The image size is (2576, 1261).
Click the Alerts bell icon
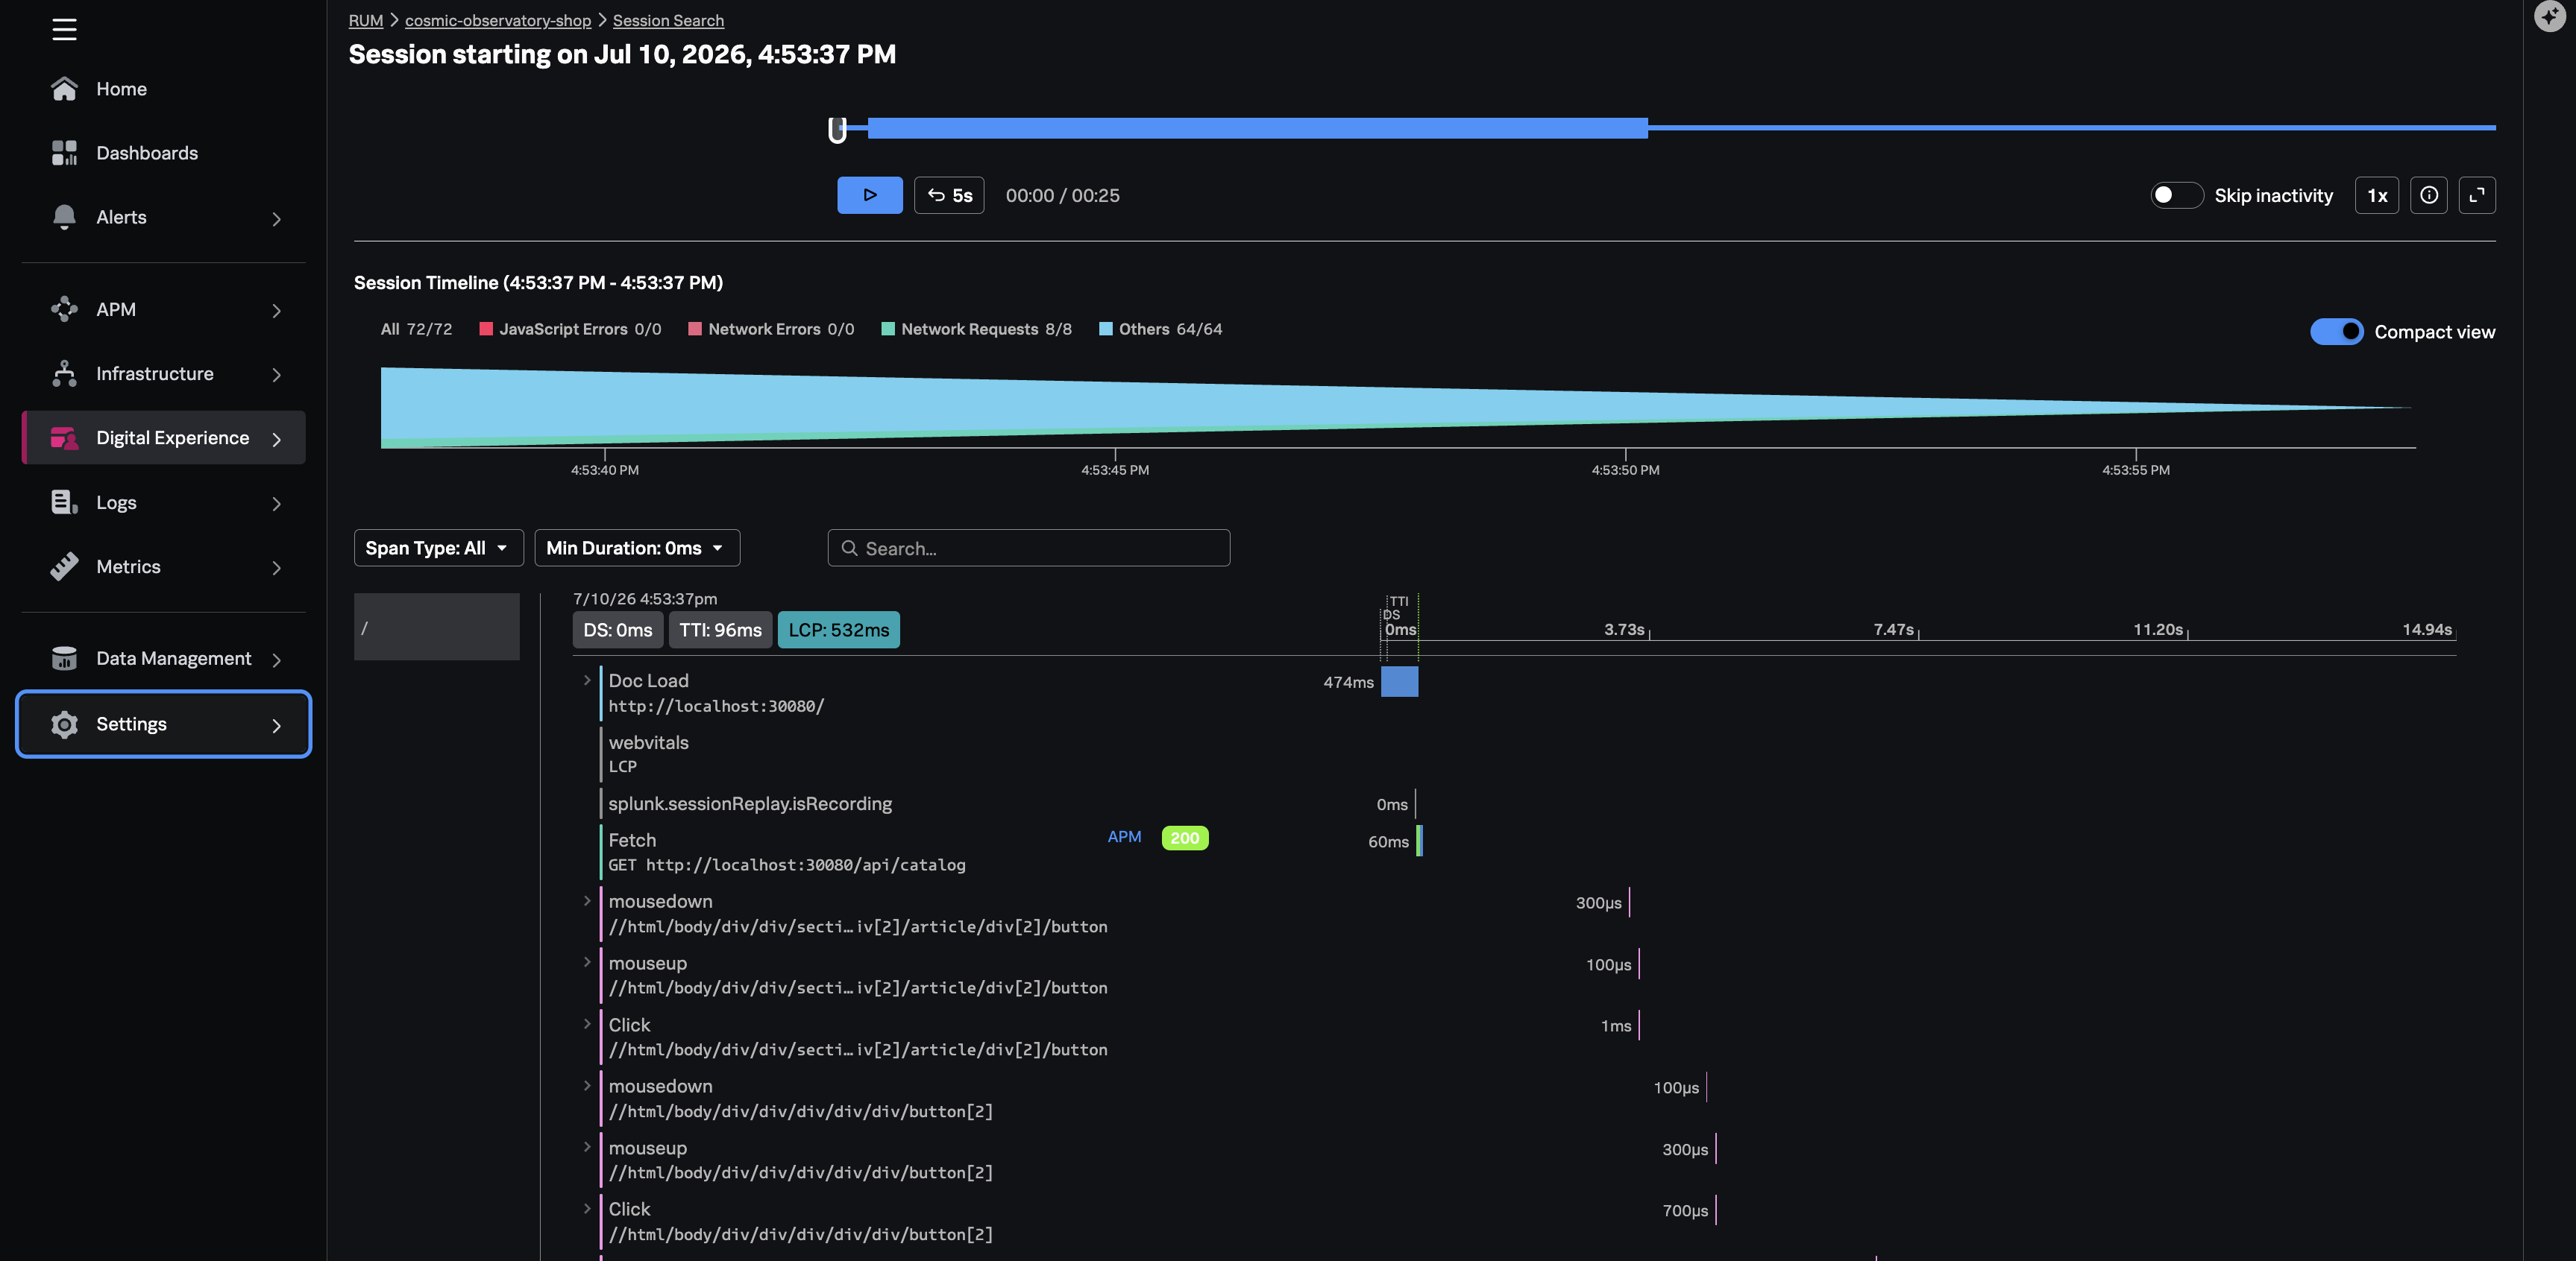click(x=64, y=217)
